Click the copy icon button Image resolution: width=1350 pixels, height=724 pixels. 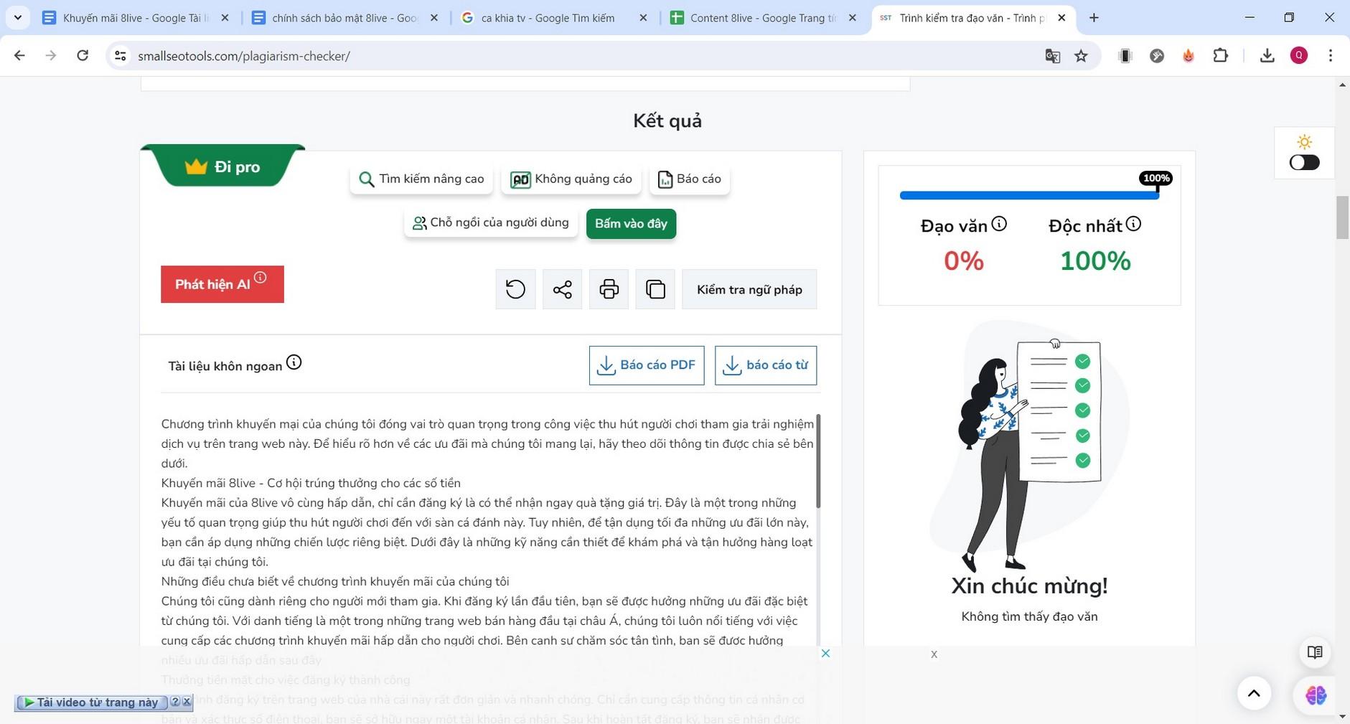pyautogui.click(x=655, y=289)
